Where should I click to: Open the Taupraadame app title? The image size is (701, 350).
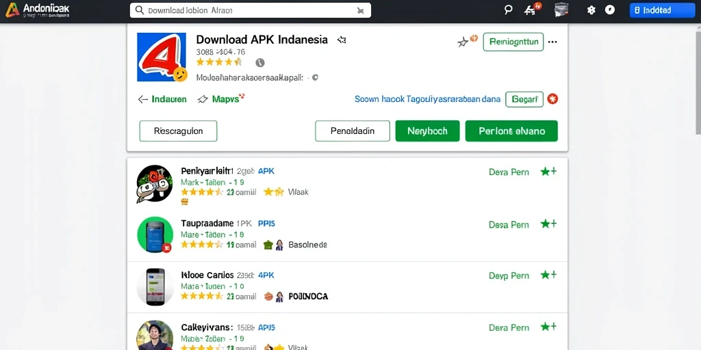pyautogui.click(x=207, y=224)
